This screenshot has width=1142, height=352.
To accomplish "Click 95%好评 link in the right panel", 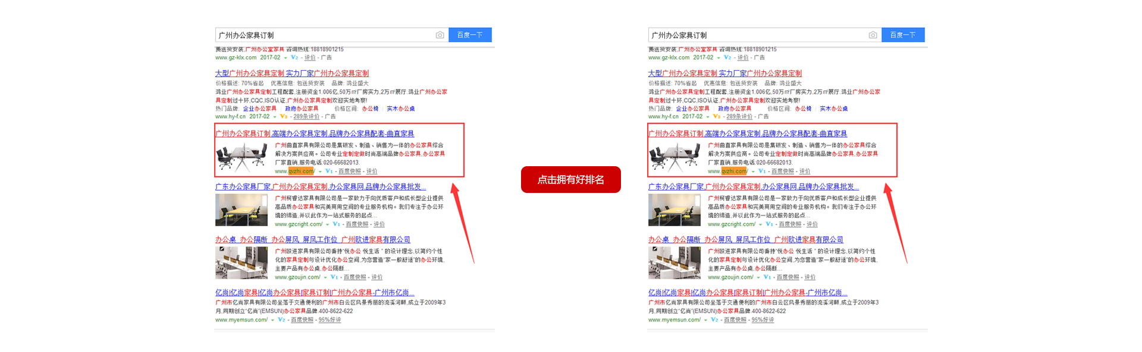I will tap(763, 320).
